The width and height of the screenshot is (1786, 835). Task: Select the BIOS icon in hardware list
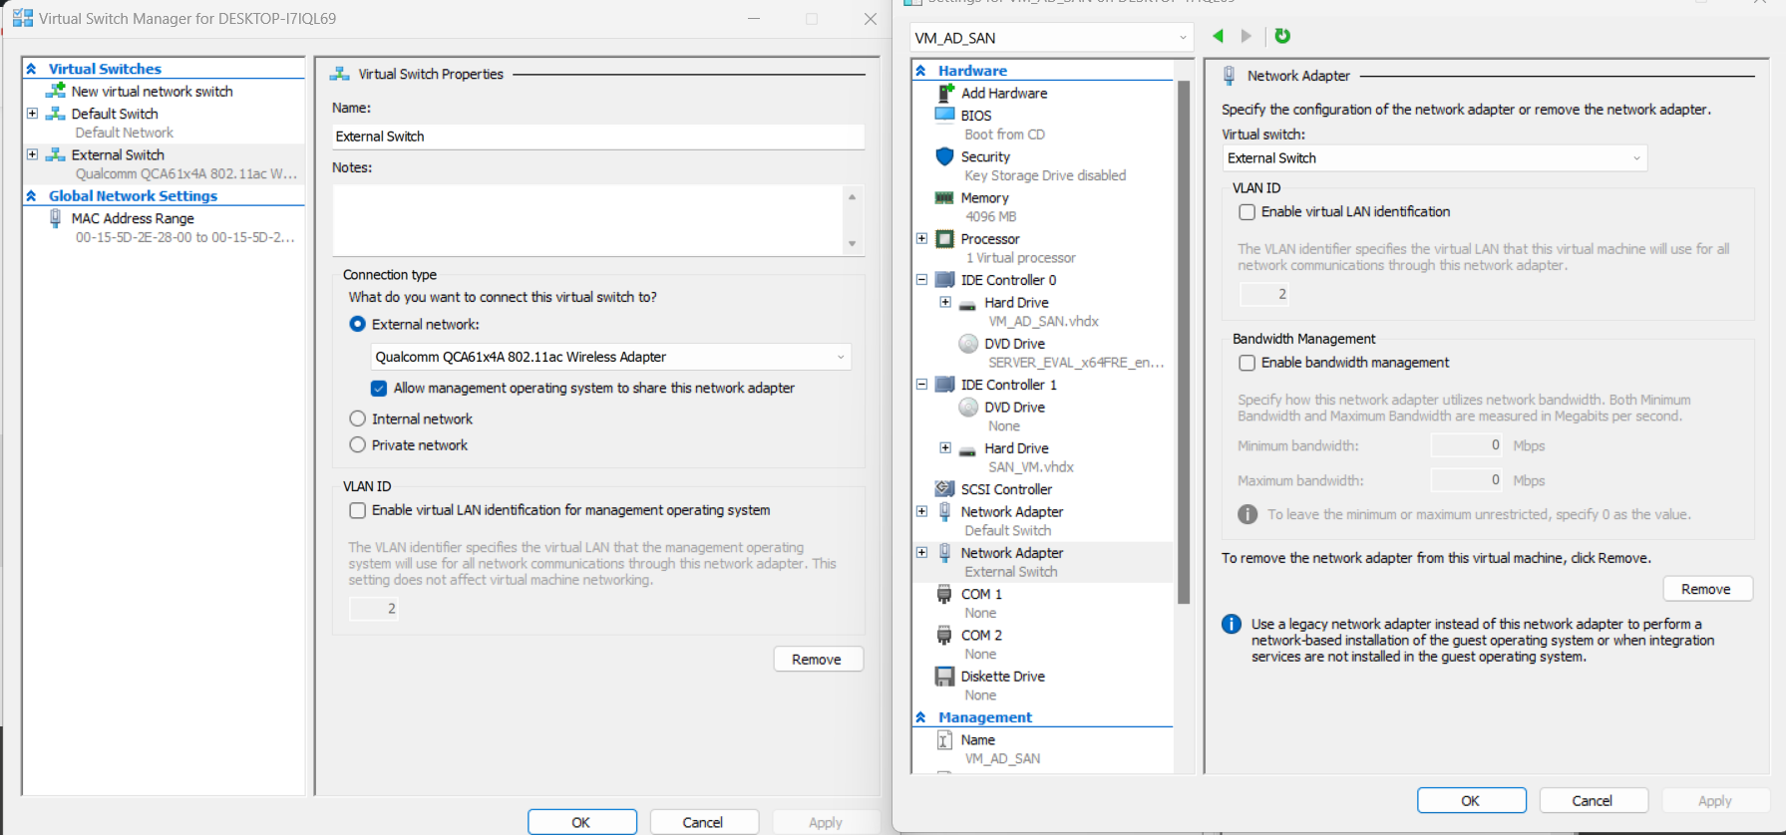pos(944,115)
